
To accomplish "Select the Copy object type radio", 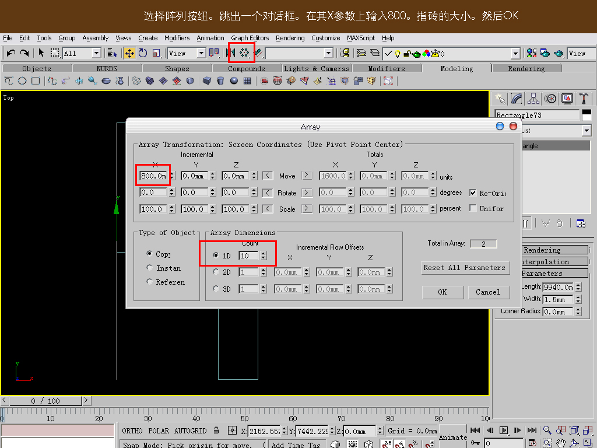I will click(149, 253).
